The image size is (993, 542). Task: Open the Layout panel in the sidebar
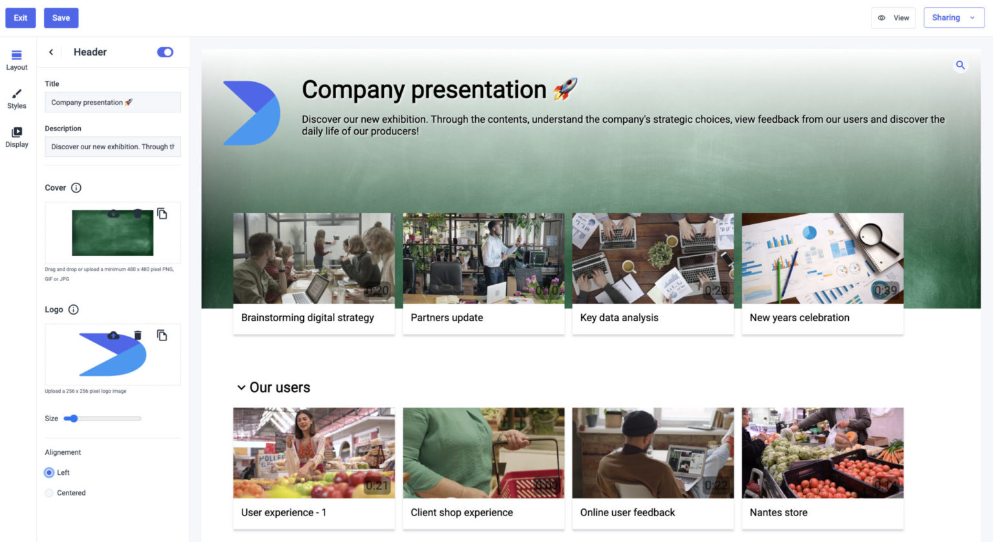coord(16,59)
